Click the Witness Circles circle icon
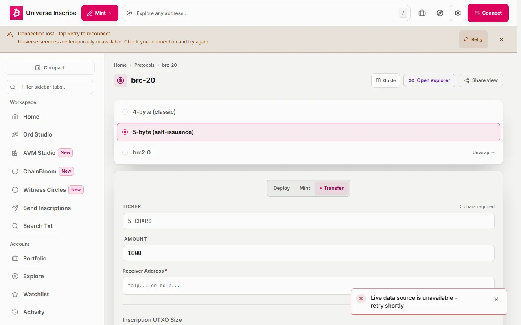The image size is (521, 325). click(x=15, y=190)
